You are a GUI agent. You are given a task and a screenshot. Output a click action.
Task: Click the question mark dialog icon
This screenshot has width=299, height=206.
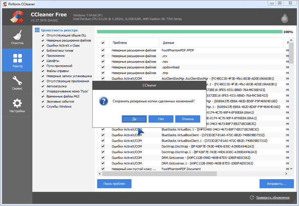click(104, 101)
